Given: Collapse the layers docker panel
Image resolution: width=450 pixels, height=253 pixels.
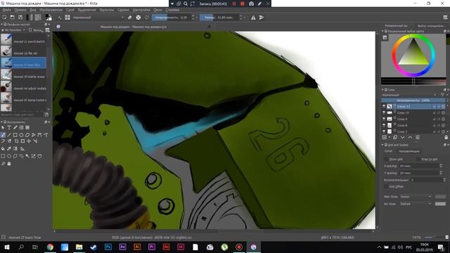Looking at the screenshot, I should point(382,90).
